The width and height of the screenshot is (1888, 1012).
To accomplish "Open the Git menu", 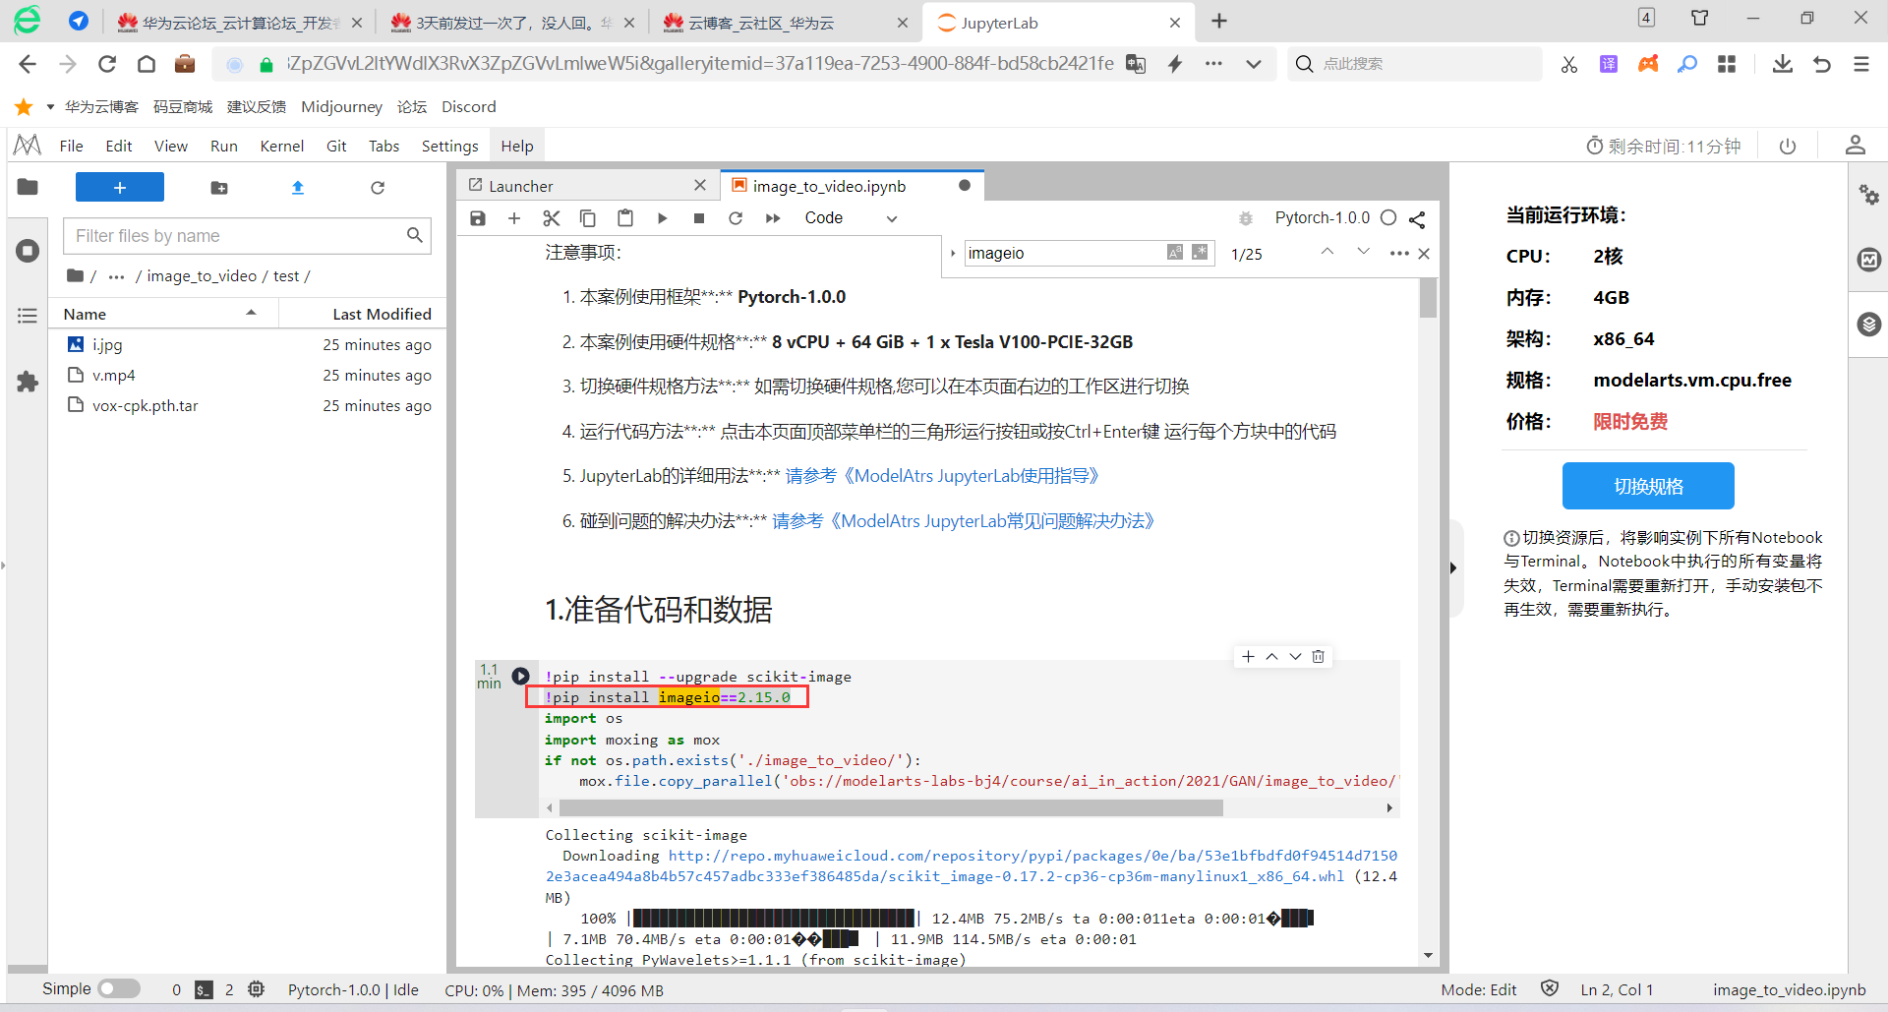I will click(x=336, y=146).
